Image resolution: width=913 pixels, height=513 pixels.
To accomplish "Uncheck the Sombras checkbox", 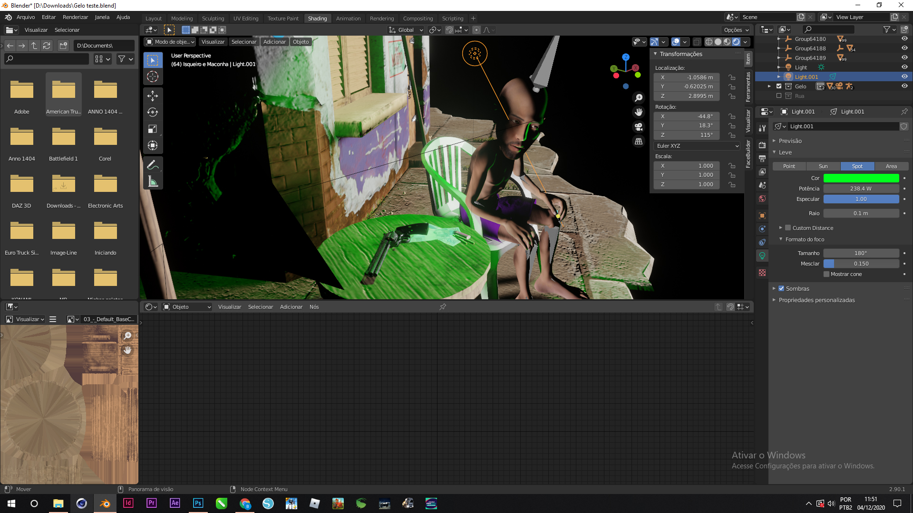I will [781, 288].
